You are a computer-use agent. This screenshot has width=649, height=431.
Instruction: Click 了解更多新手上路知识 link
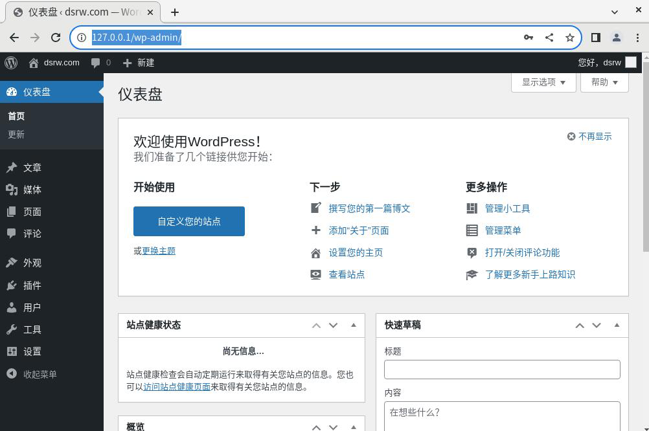tap(530, 274)
